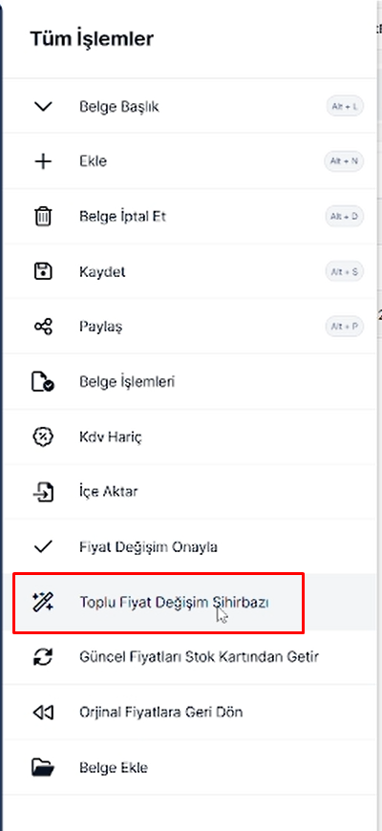Image resolution: width=382 pixels, height=831 pixels.
Task: Click the percent badge icon for Kdv Hariç
Action: [x=43, y=437]
